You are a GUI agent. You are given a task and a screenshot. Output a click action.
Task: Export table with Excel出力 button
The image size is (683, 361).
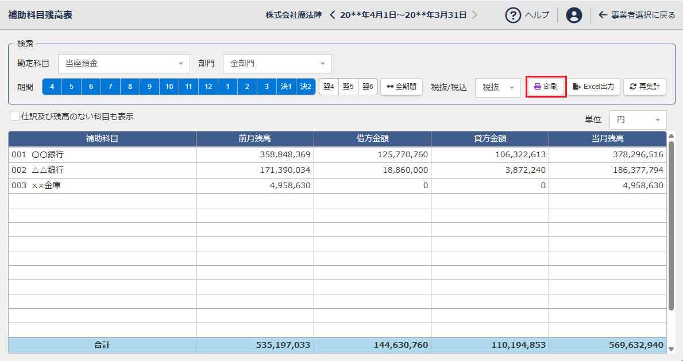[x=594, y=87]
